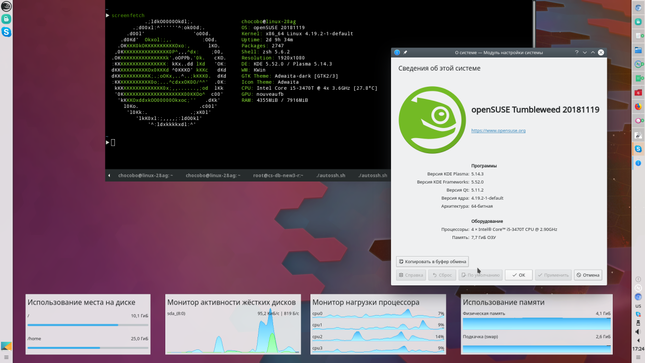
Task: Click the screenfetch command in terminal
Action: point(128,16)
